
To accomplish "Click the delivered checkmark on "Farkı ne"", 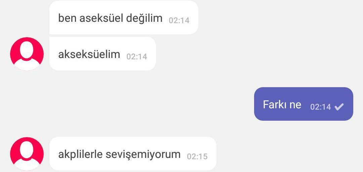I will click(x=339, y=107).
